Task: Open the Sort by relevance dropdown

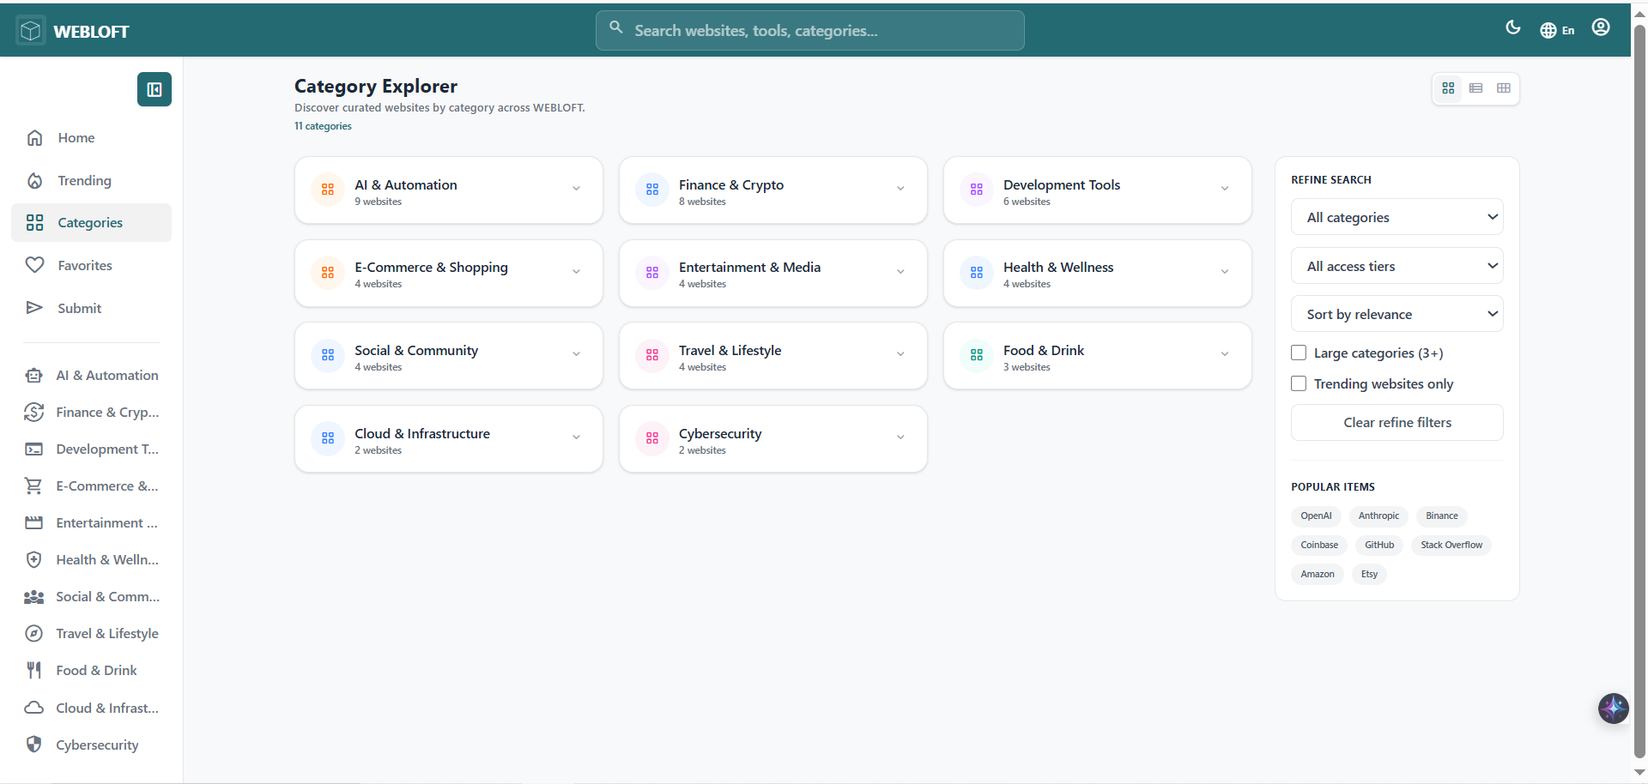Action: 1397,314
